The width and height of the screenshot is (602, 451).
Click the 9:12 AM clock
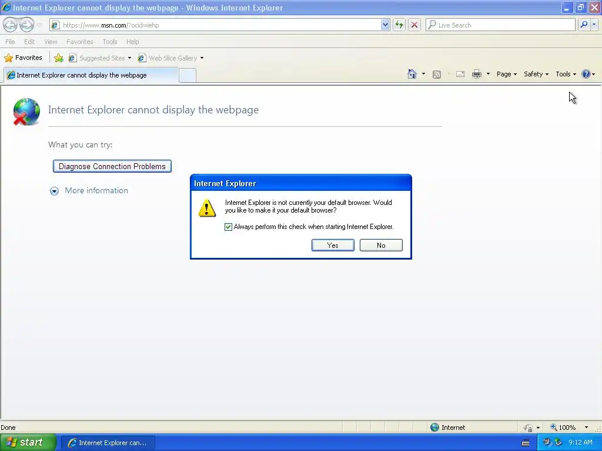580,442
